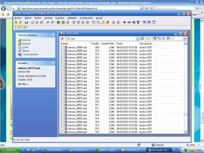
Task: Click the file list scrollbar thumb
Action: tap(186, 115)
